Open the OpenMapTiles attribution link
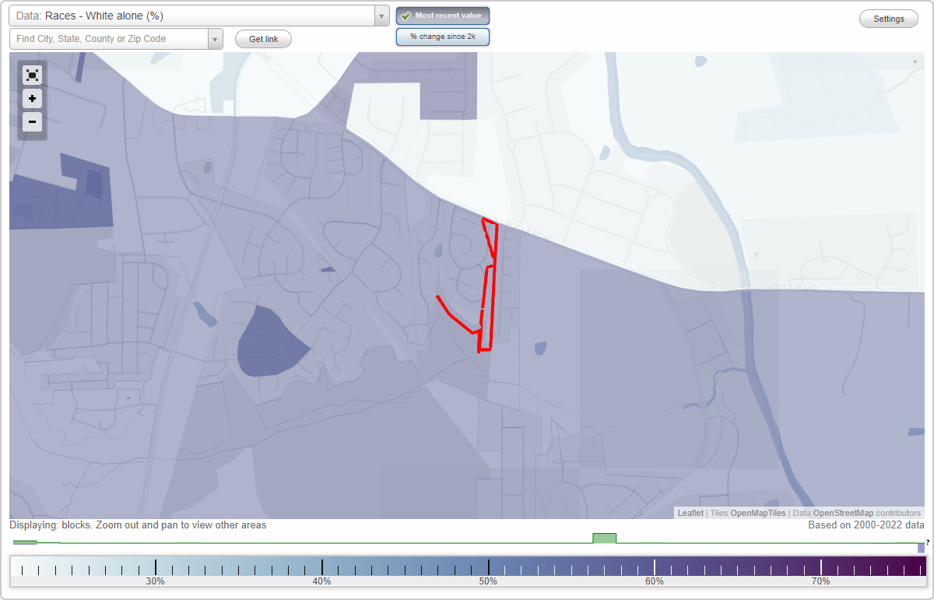Screen dimensions: 934x600 click(757, 513)
